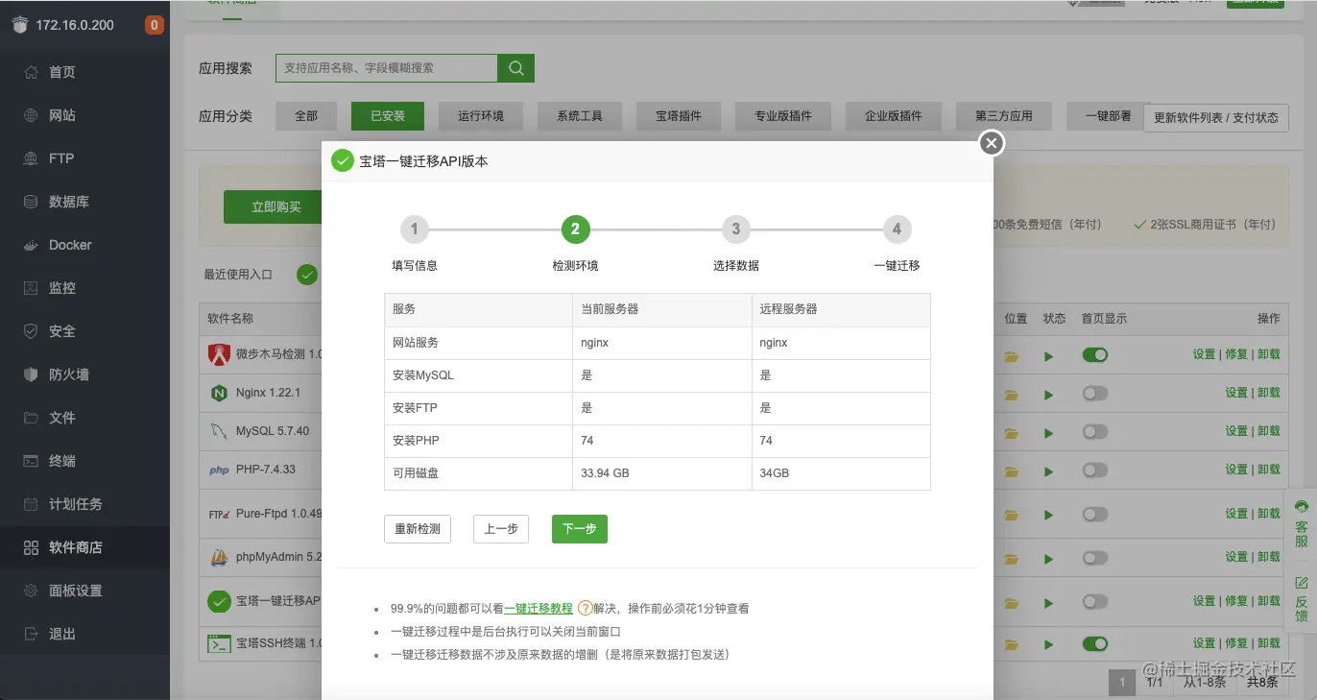Open the 反馈 feedback side widget
The height and width of the screenshot is (700, 1317).
tap(1301, 599)
